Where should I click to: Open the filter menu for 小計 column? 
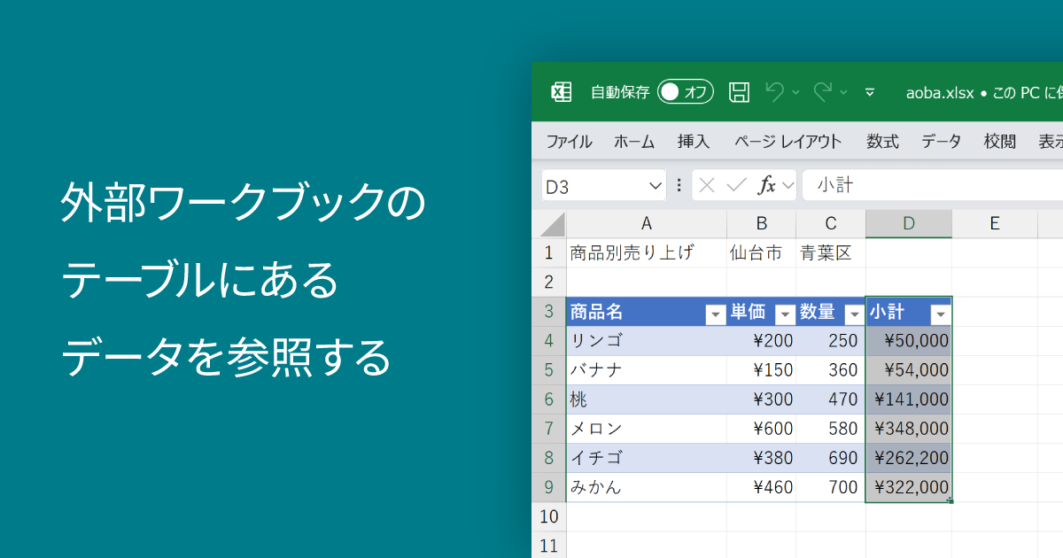pyautogui.click(x=940, y=313)
